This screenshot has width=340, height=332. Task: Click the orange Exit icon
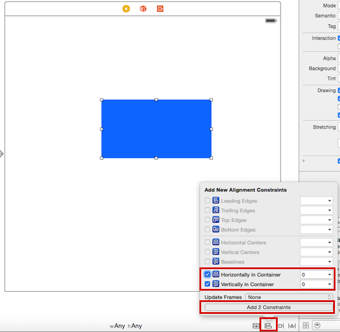tap(160, 8)
